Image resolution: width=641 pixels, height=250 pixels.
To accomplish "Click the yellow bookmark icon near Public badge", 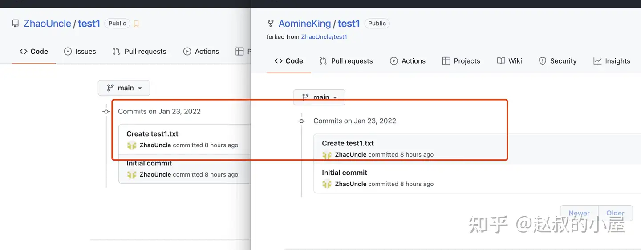I will pos(136,24).
